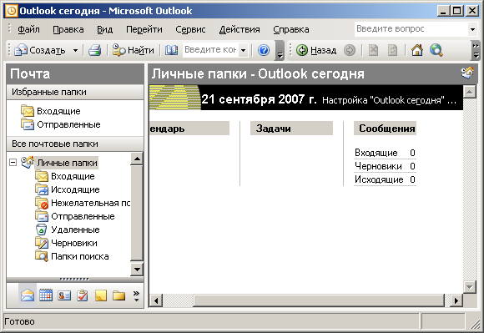Select Личные папки root folder
Image resolution: width=484 pixels, height=333 pixels.
coord(67,163)
